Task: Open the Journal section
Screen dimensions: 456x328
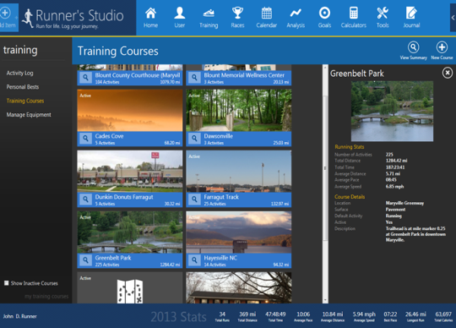Action: coord(411,18)
